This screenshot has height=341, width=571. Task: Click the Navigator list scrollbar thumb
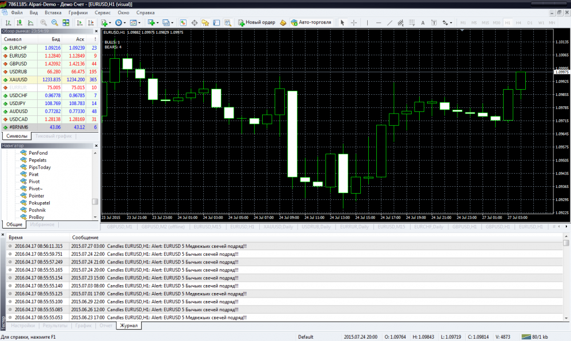click(x=95, y=202)
